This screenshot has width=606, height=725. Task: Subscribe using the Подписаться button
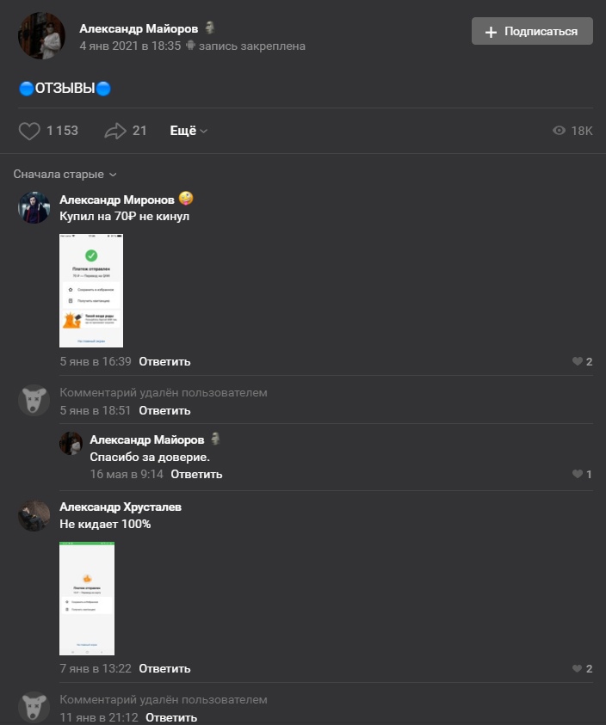532,31
